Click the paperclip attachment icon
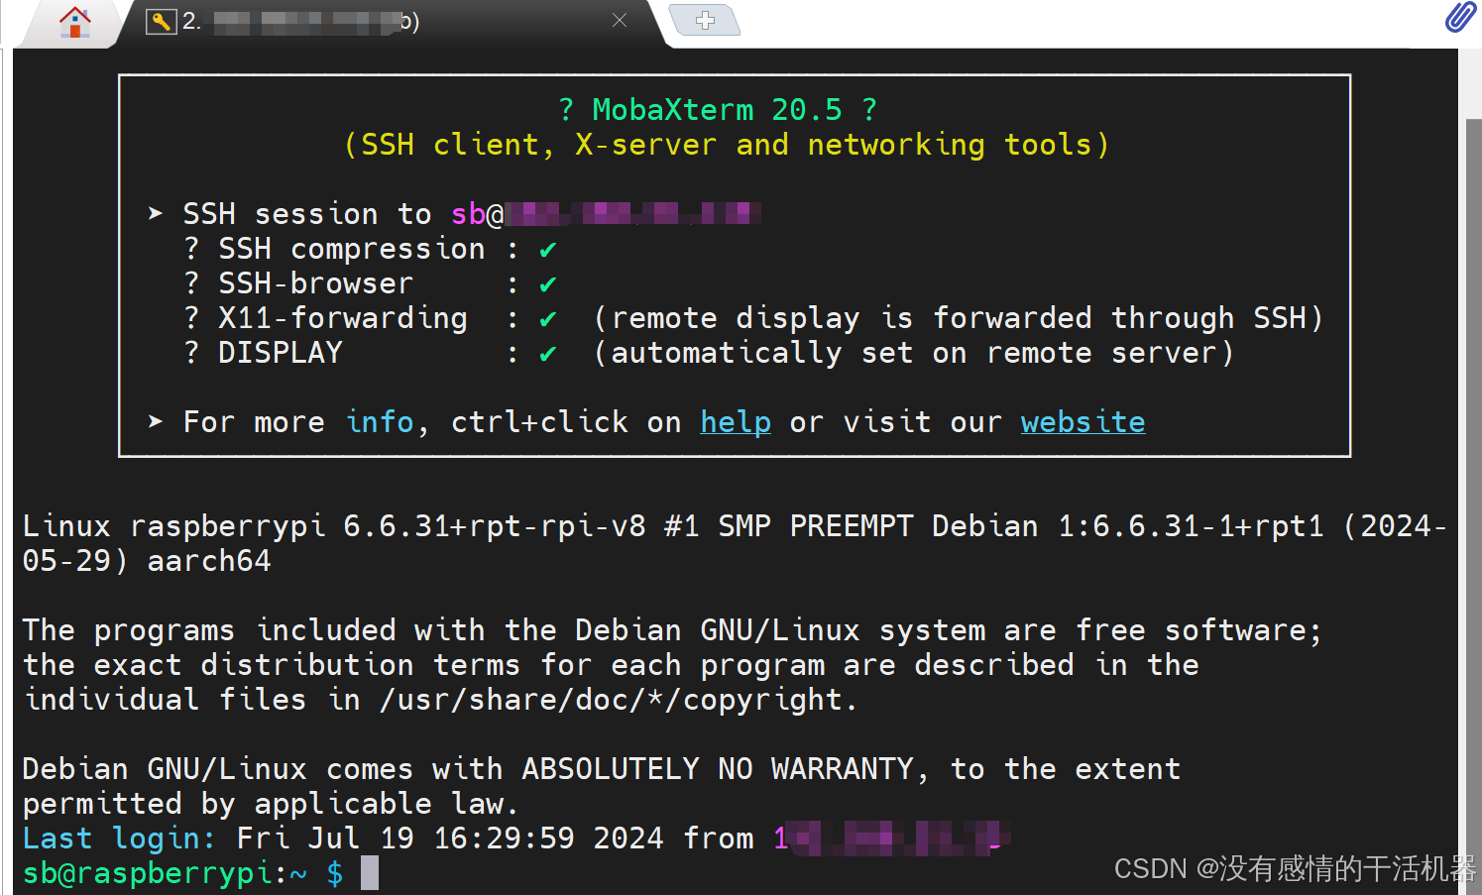The width and height of the screenshot is (1482, 895). pos(1459,17)
